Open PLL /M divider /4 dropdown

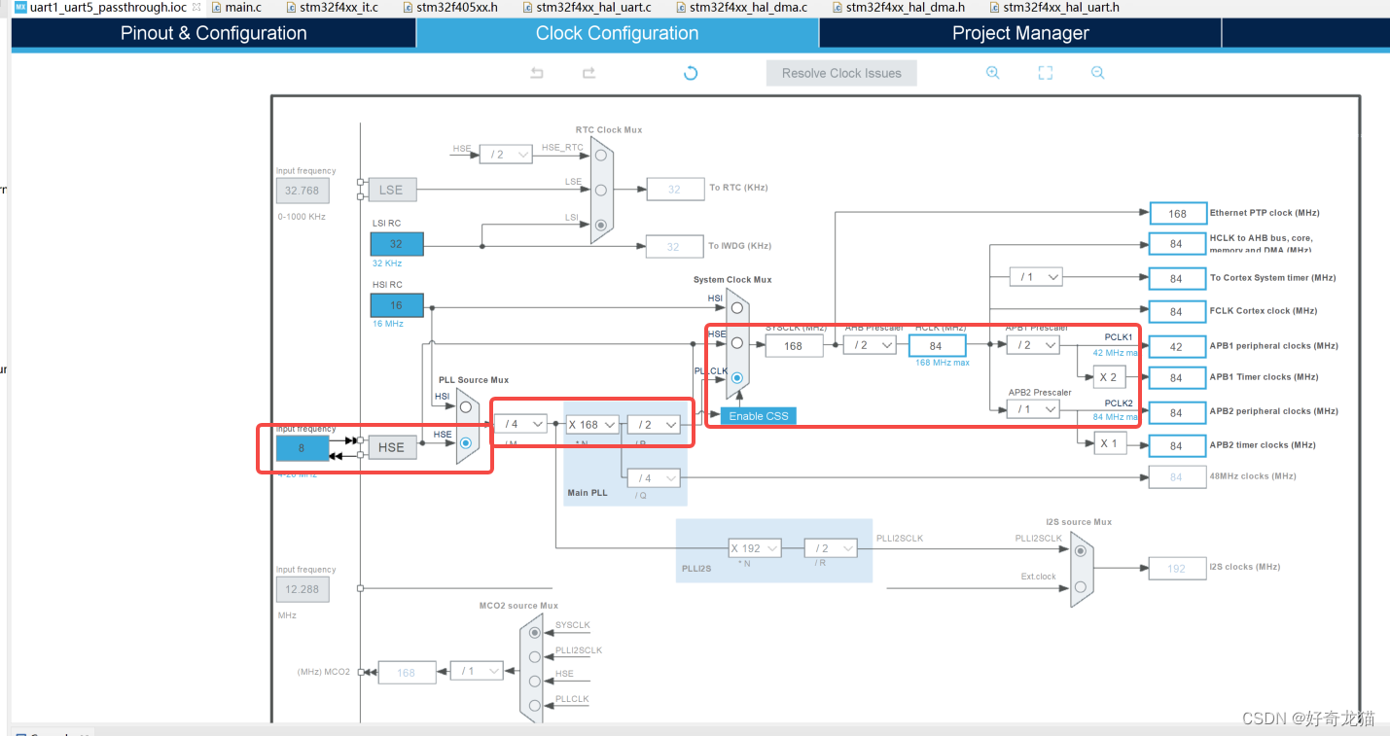pos(519,424)
